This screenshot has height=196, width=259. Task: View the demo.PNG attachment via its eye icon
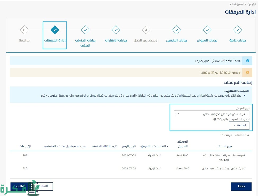pyautogui.click(x=25, y=168)
